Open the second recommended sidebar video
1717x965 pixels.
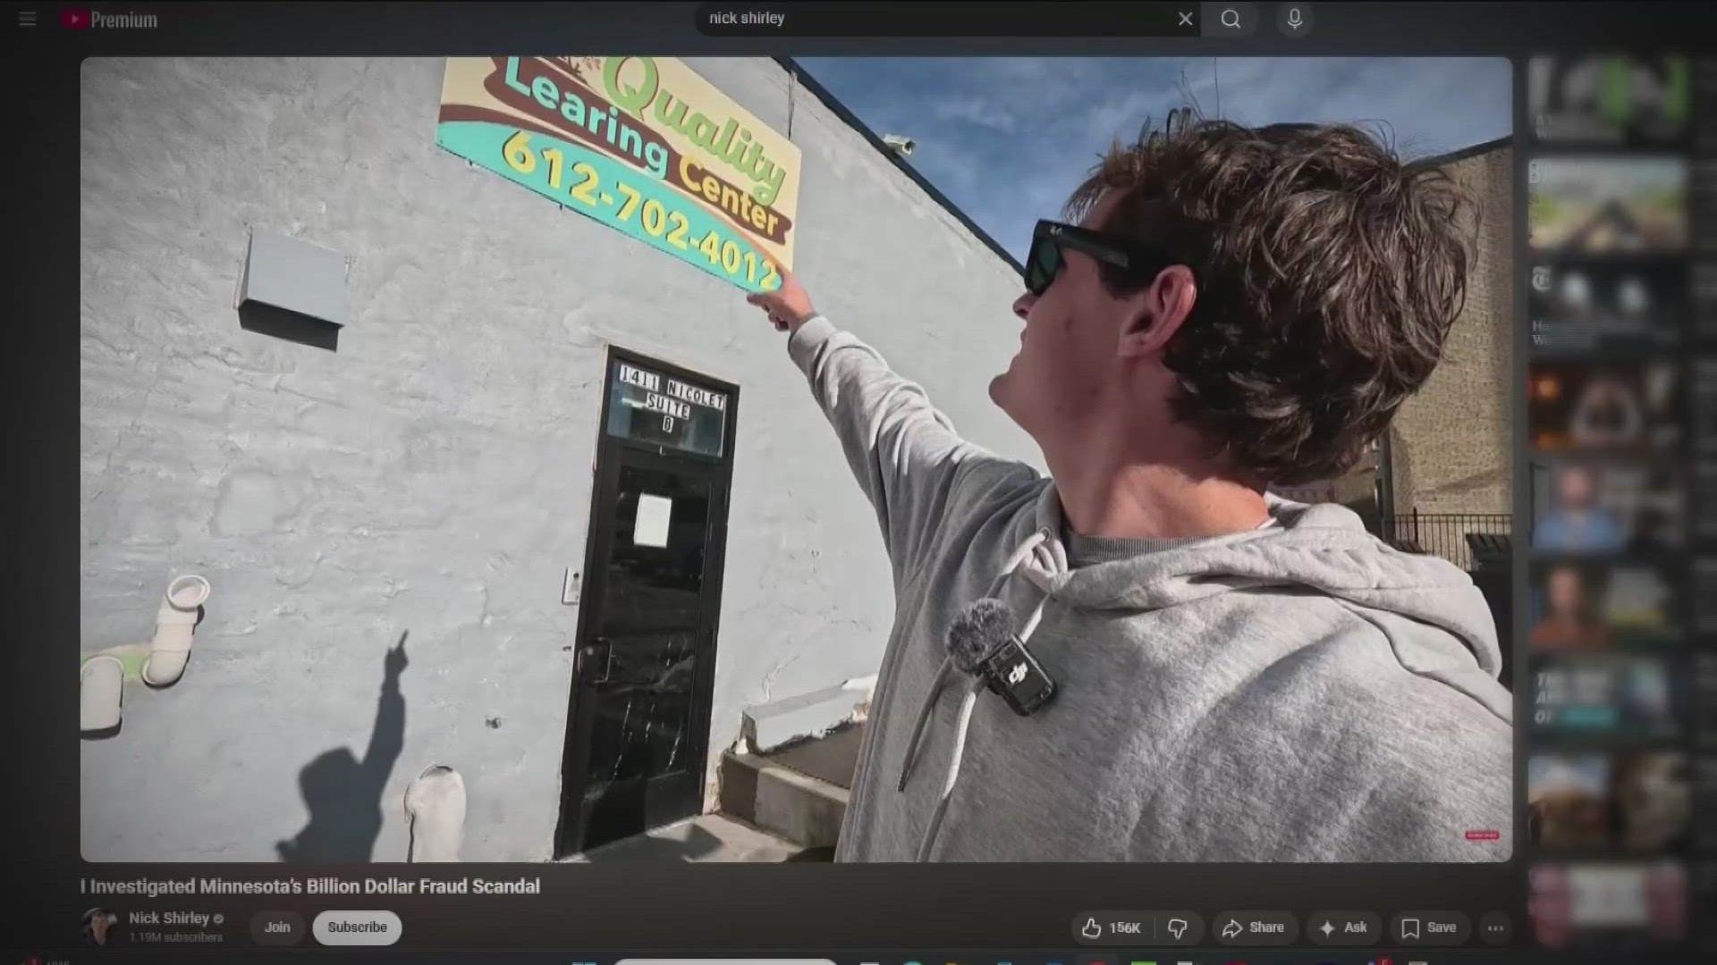pyautogui.click(x=1607, y=204)
